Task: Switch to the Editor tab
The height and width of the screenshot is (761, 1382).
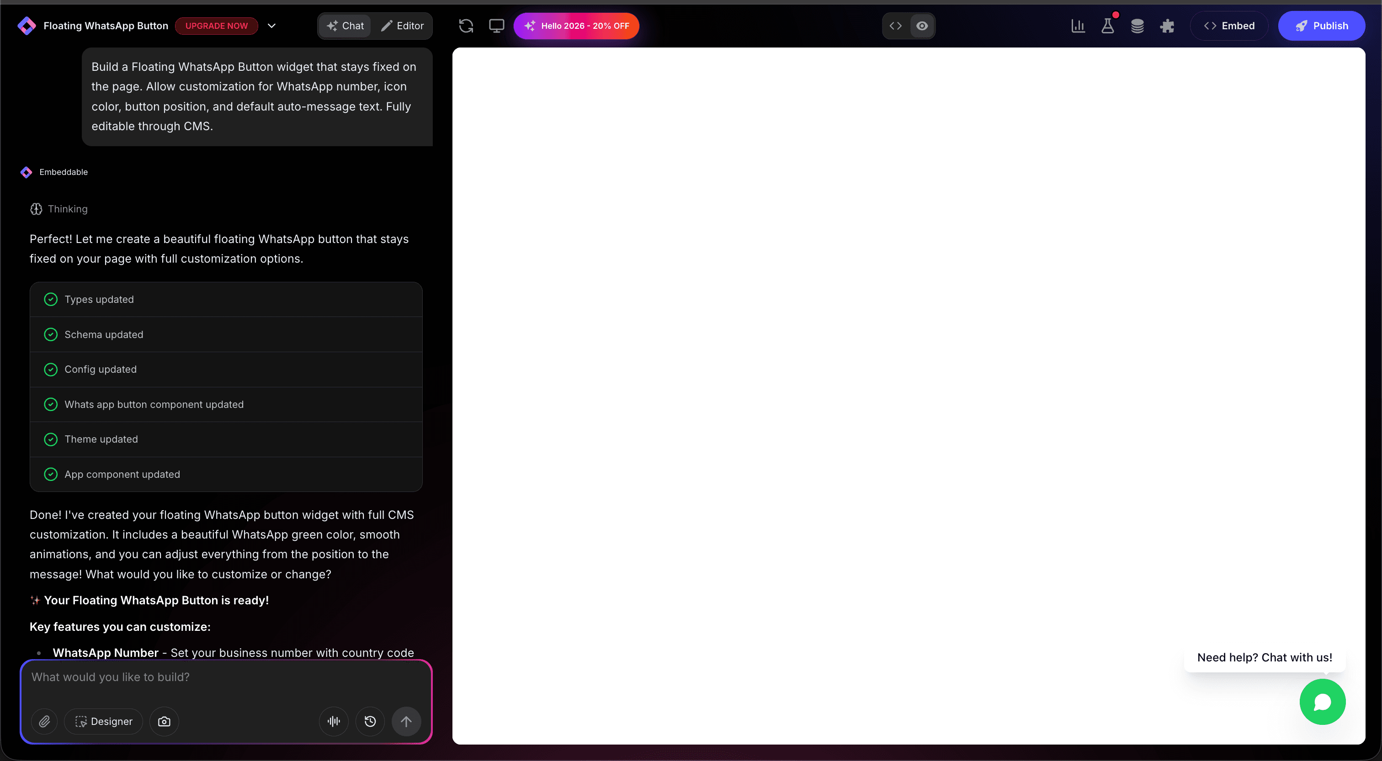Action: click(402, 26)
